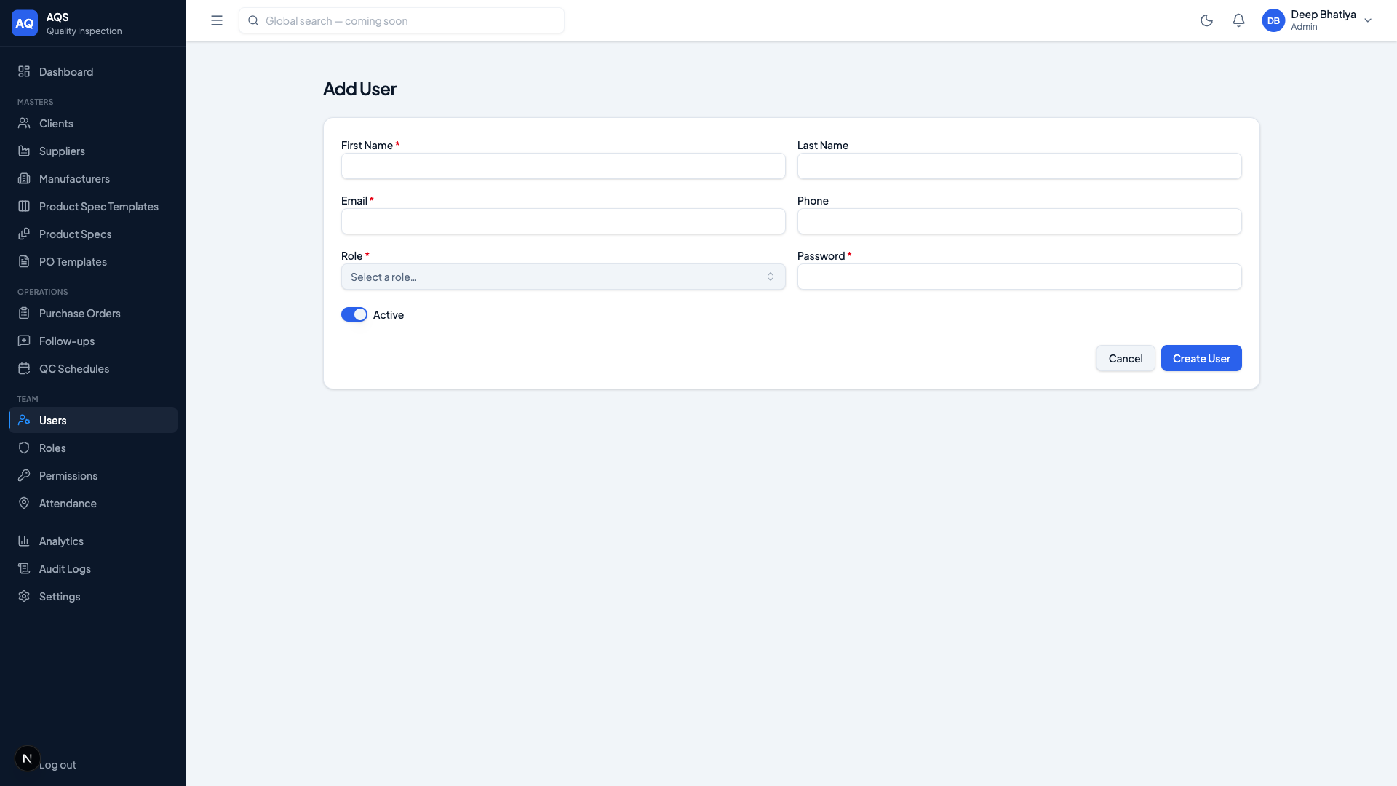
Task: Click the Product Spec Templates columns icon
Action: (24, 206)
